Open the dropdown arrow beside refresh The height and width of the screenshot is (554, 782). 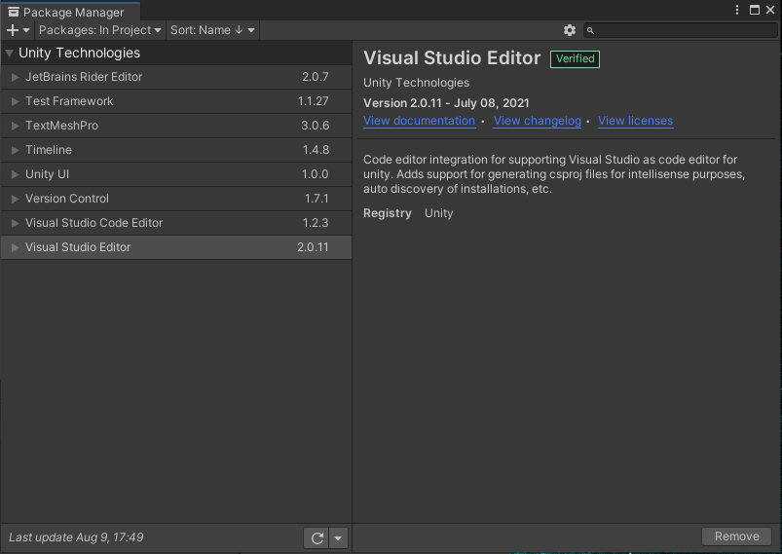coord(338,537)
